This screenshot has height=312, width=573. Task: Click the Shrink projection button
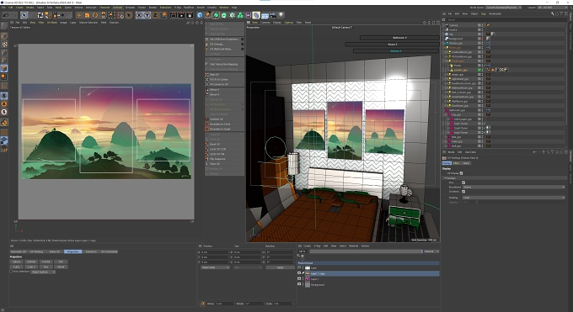point(61,267)
